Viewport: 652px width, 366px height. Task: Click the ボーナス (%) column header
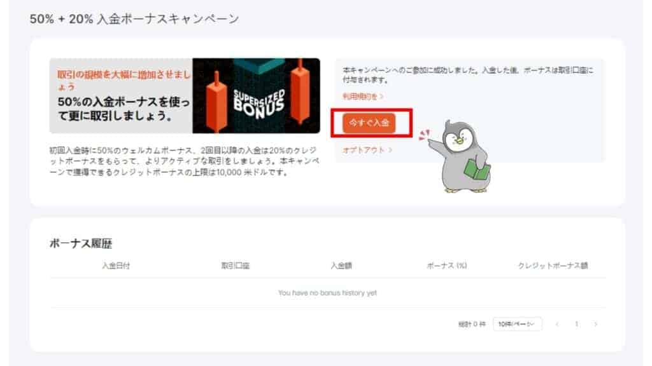[x=447, y=266]
